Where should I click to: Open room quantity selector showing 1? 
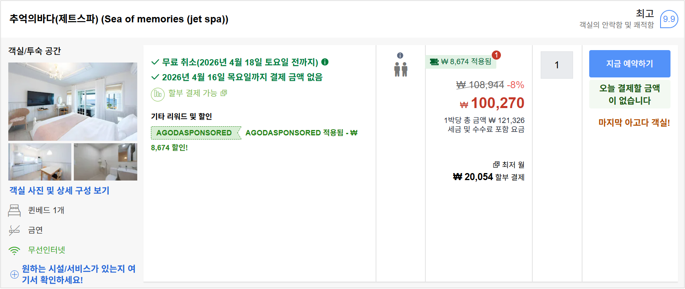(556, 65)
